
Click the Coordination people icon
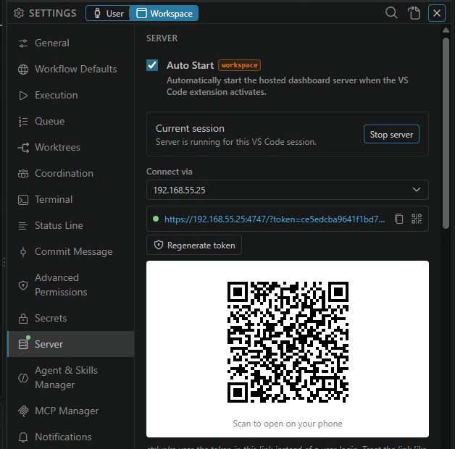pyautogui.click(x=23, y=174)
